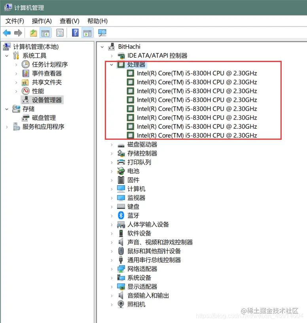Click the Back arrow toolbar icon
This screenshot has width=307, height=323.
(x=7, y=33)
